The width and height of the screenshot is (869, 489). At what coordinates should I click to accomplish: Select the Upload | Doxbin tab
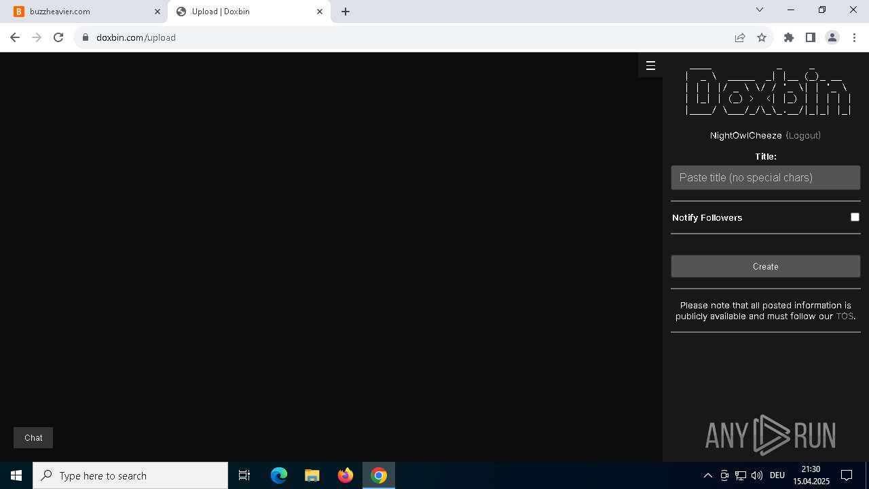(248, 12)
